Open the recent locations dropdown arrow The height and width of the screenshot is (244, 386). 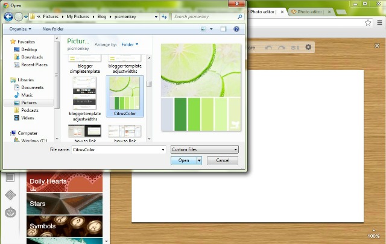click(x=26, y=17)
